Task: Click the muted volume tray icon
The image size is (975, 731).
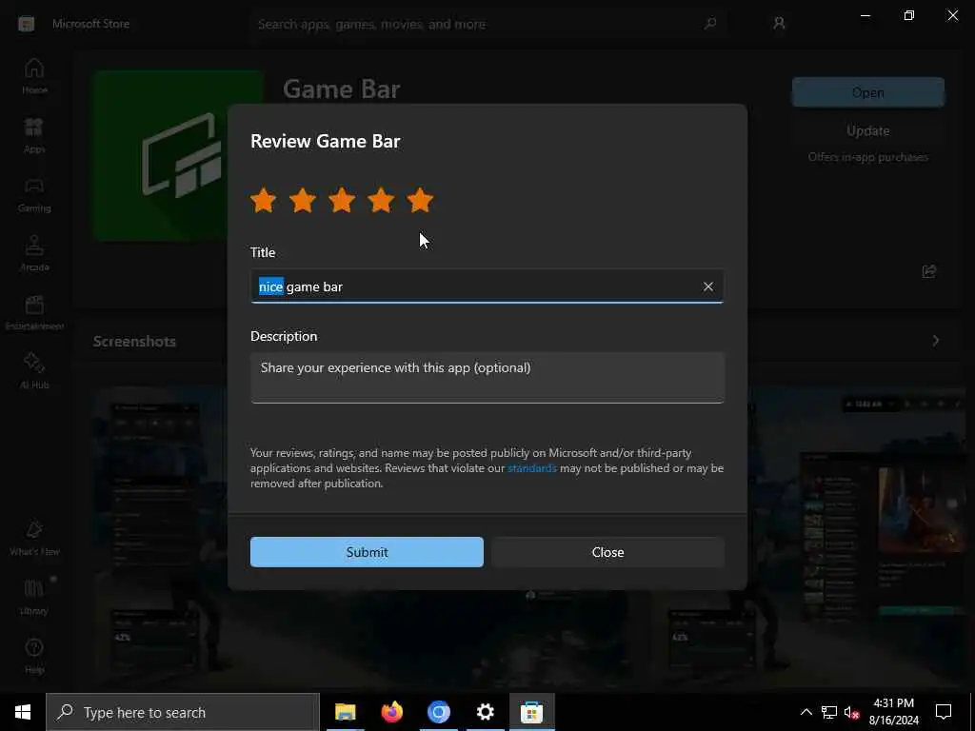Action: pos(851,712)
